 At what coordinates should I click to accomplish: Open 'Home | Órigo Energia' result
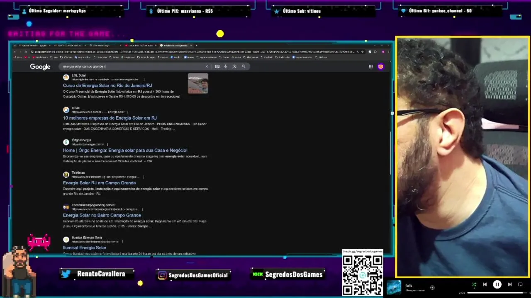[x=125, y=150]
